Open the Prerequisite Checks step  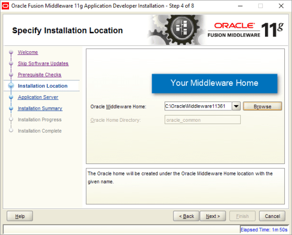pos(39,74)
